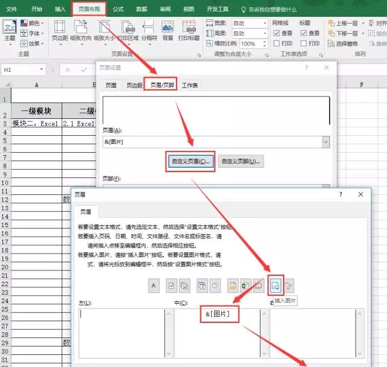Screen dimensions: 387x367
Task: Insert page number using header toolbar icon
Action: coord(171,286)
